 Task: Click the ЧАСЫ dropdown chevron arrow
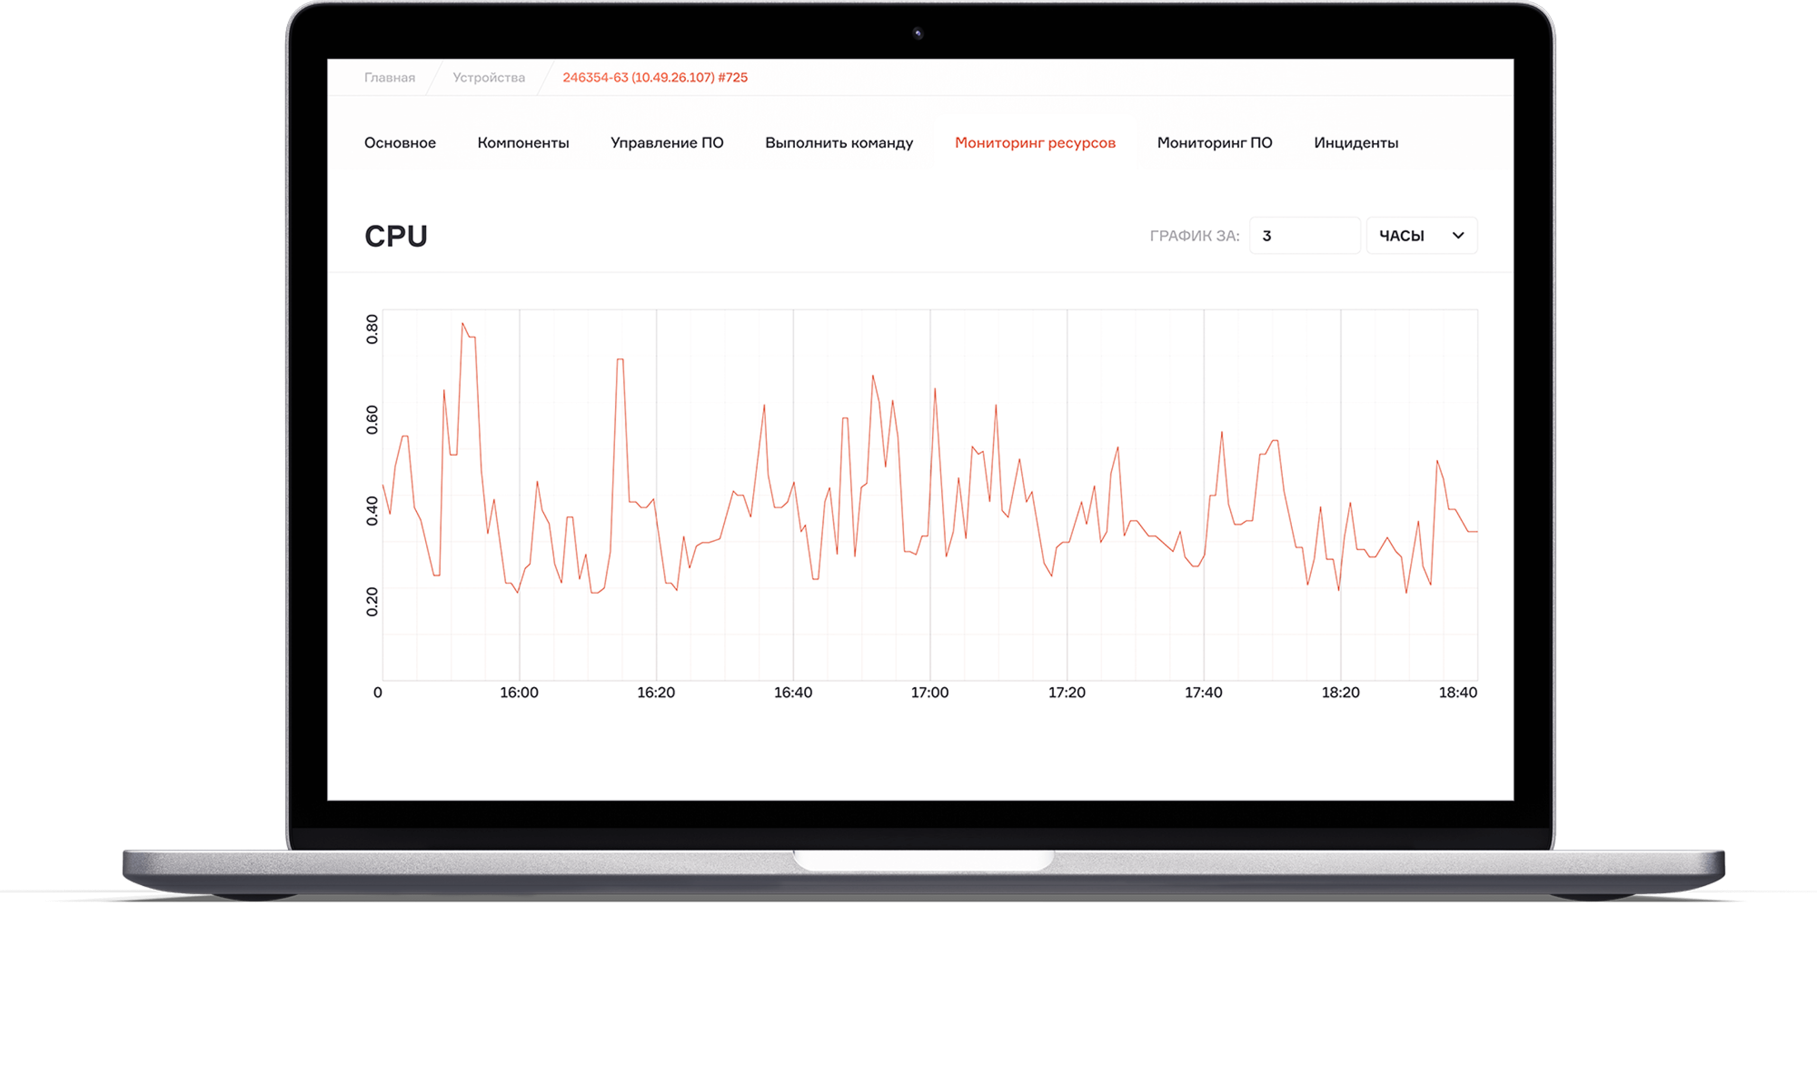coord(1457,235)
